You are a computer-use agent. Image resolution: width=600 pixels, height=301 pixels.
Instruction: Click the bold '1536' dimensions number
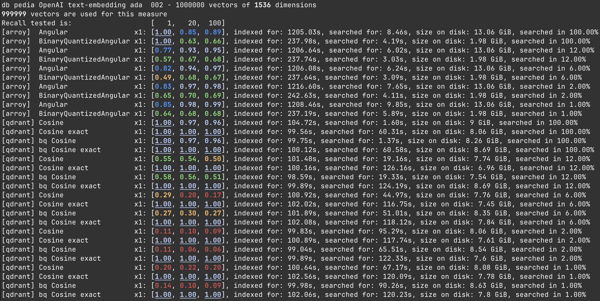262,5
